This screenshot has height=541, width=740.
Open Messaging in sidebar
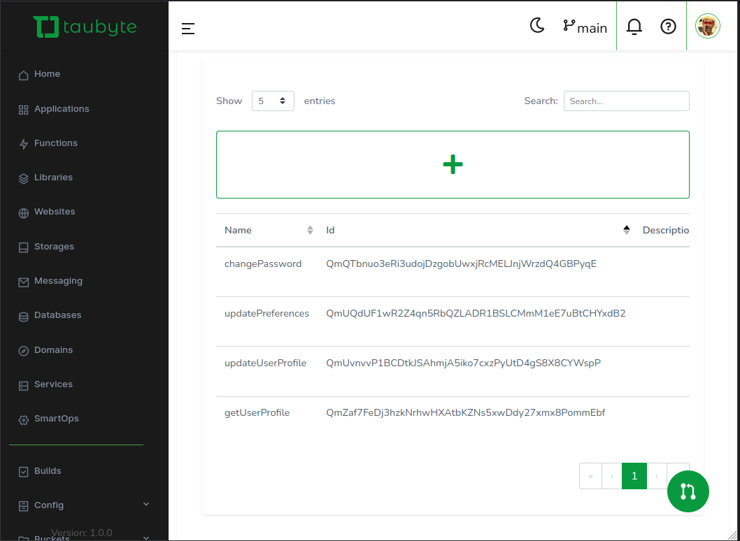pos(50,281)
